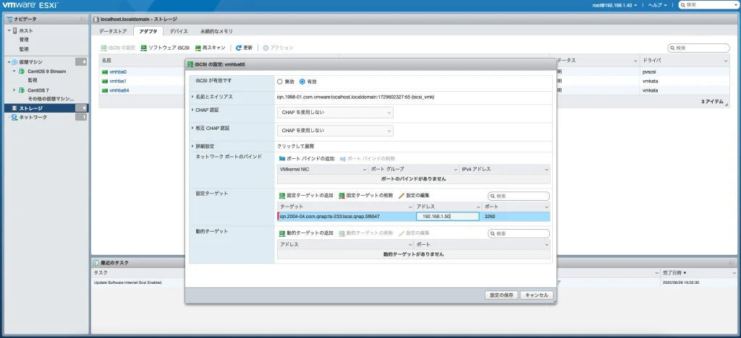The width and height of the screenshot is (741, 338).
Task: Click Remove port binding (ポート バインドの削除)
Action: 367,159
